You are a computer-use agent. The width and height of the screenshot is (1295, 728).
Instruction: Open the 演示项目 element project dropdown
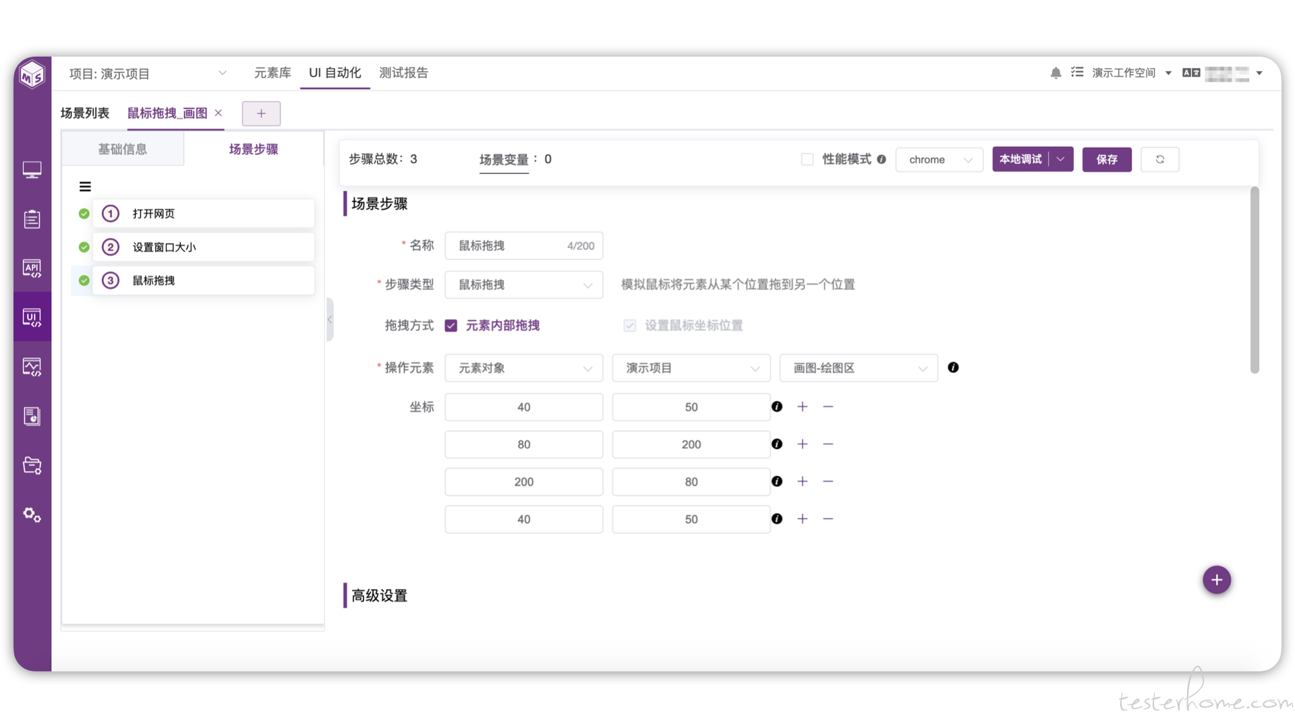pyautogui.click(x=691, y=368)
